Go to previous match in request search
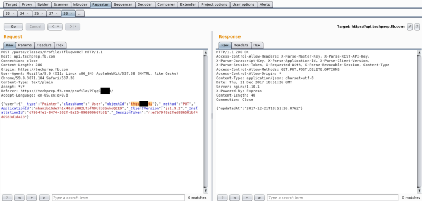 pyautogui.click(x=19, y=198)
